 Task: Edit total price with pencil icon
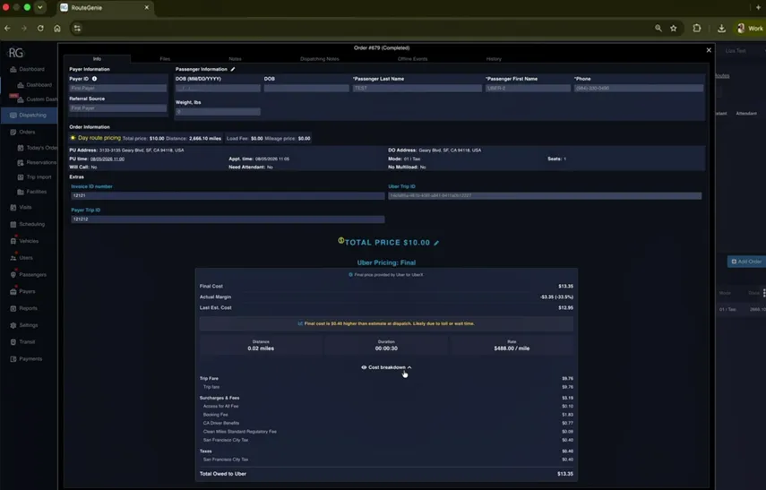(436, 243)
